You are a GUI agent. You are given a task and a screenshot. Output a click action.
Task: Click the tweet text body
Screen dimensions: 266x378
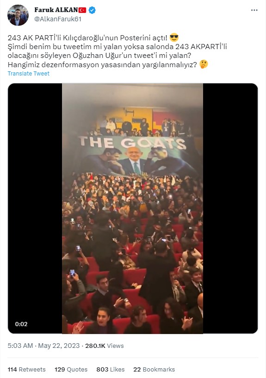click(x=118, y=51)
